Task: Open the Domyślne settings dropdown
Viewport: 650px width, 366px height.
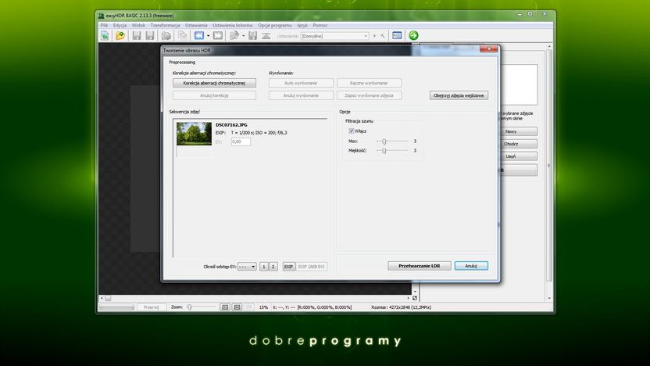Action: pos(334,36)
